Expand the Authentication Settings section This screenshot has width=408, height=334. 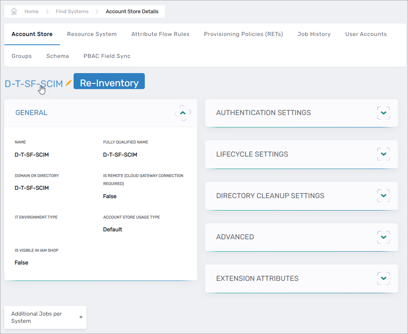point(383,113)
